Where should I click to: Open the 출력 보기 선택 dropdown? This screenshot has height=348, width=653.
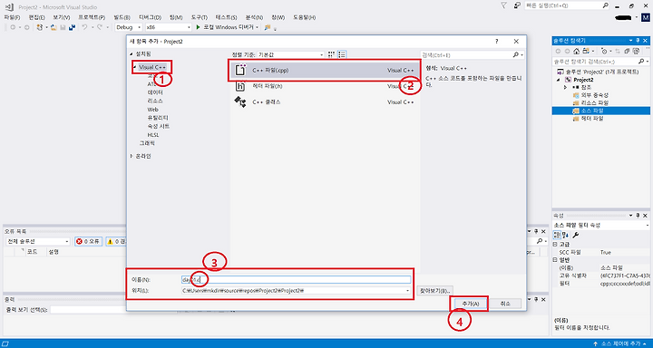click(112, 310)
